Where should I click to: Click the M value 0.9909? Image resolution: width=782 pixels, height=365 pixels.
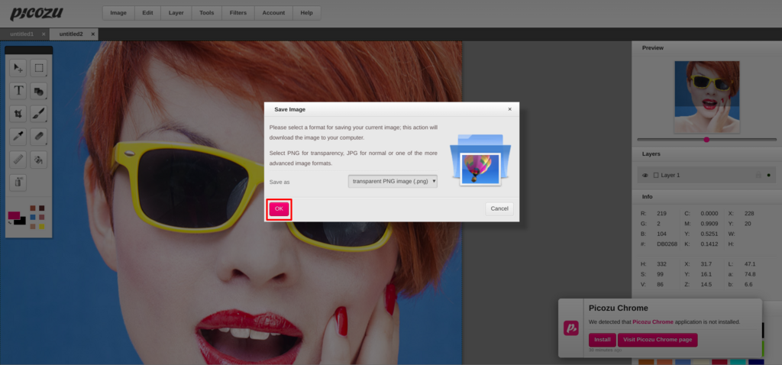point(709,224)
